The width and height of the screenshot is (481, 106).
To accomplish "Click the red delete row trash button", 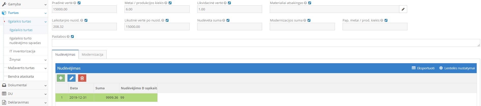I will [x=82, y=78].
